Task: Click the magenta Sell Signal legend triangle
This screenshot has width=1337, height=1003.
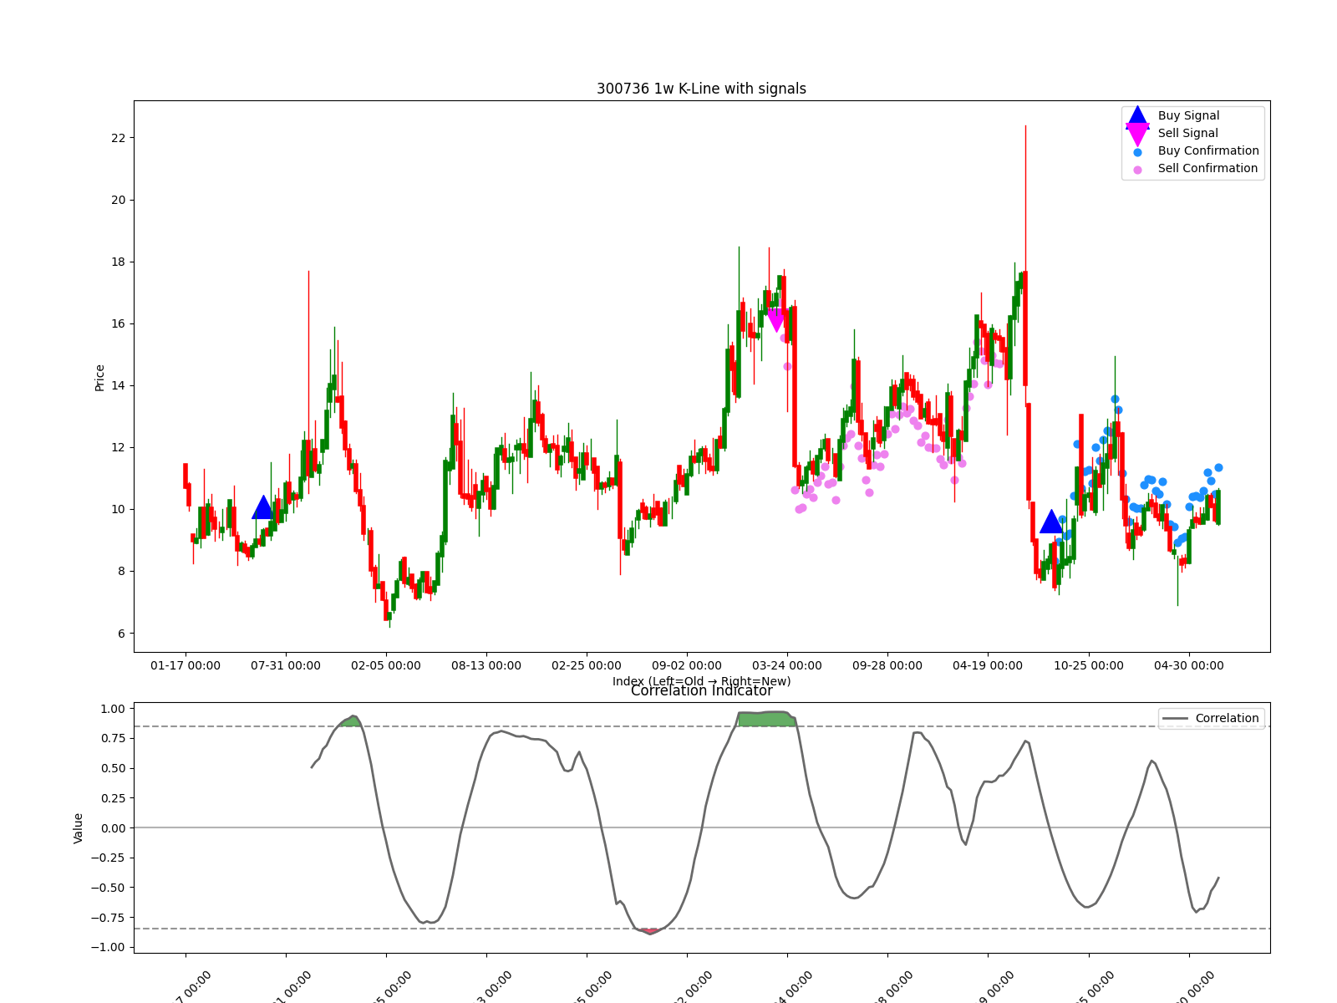Action: pos(1137,134)
